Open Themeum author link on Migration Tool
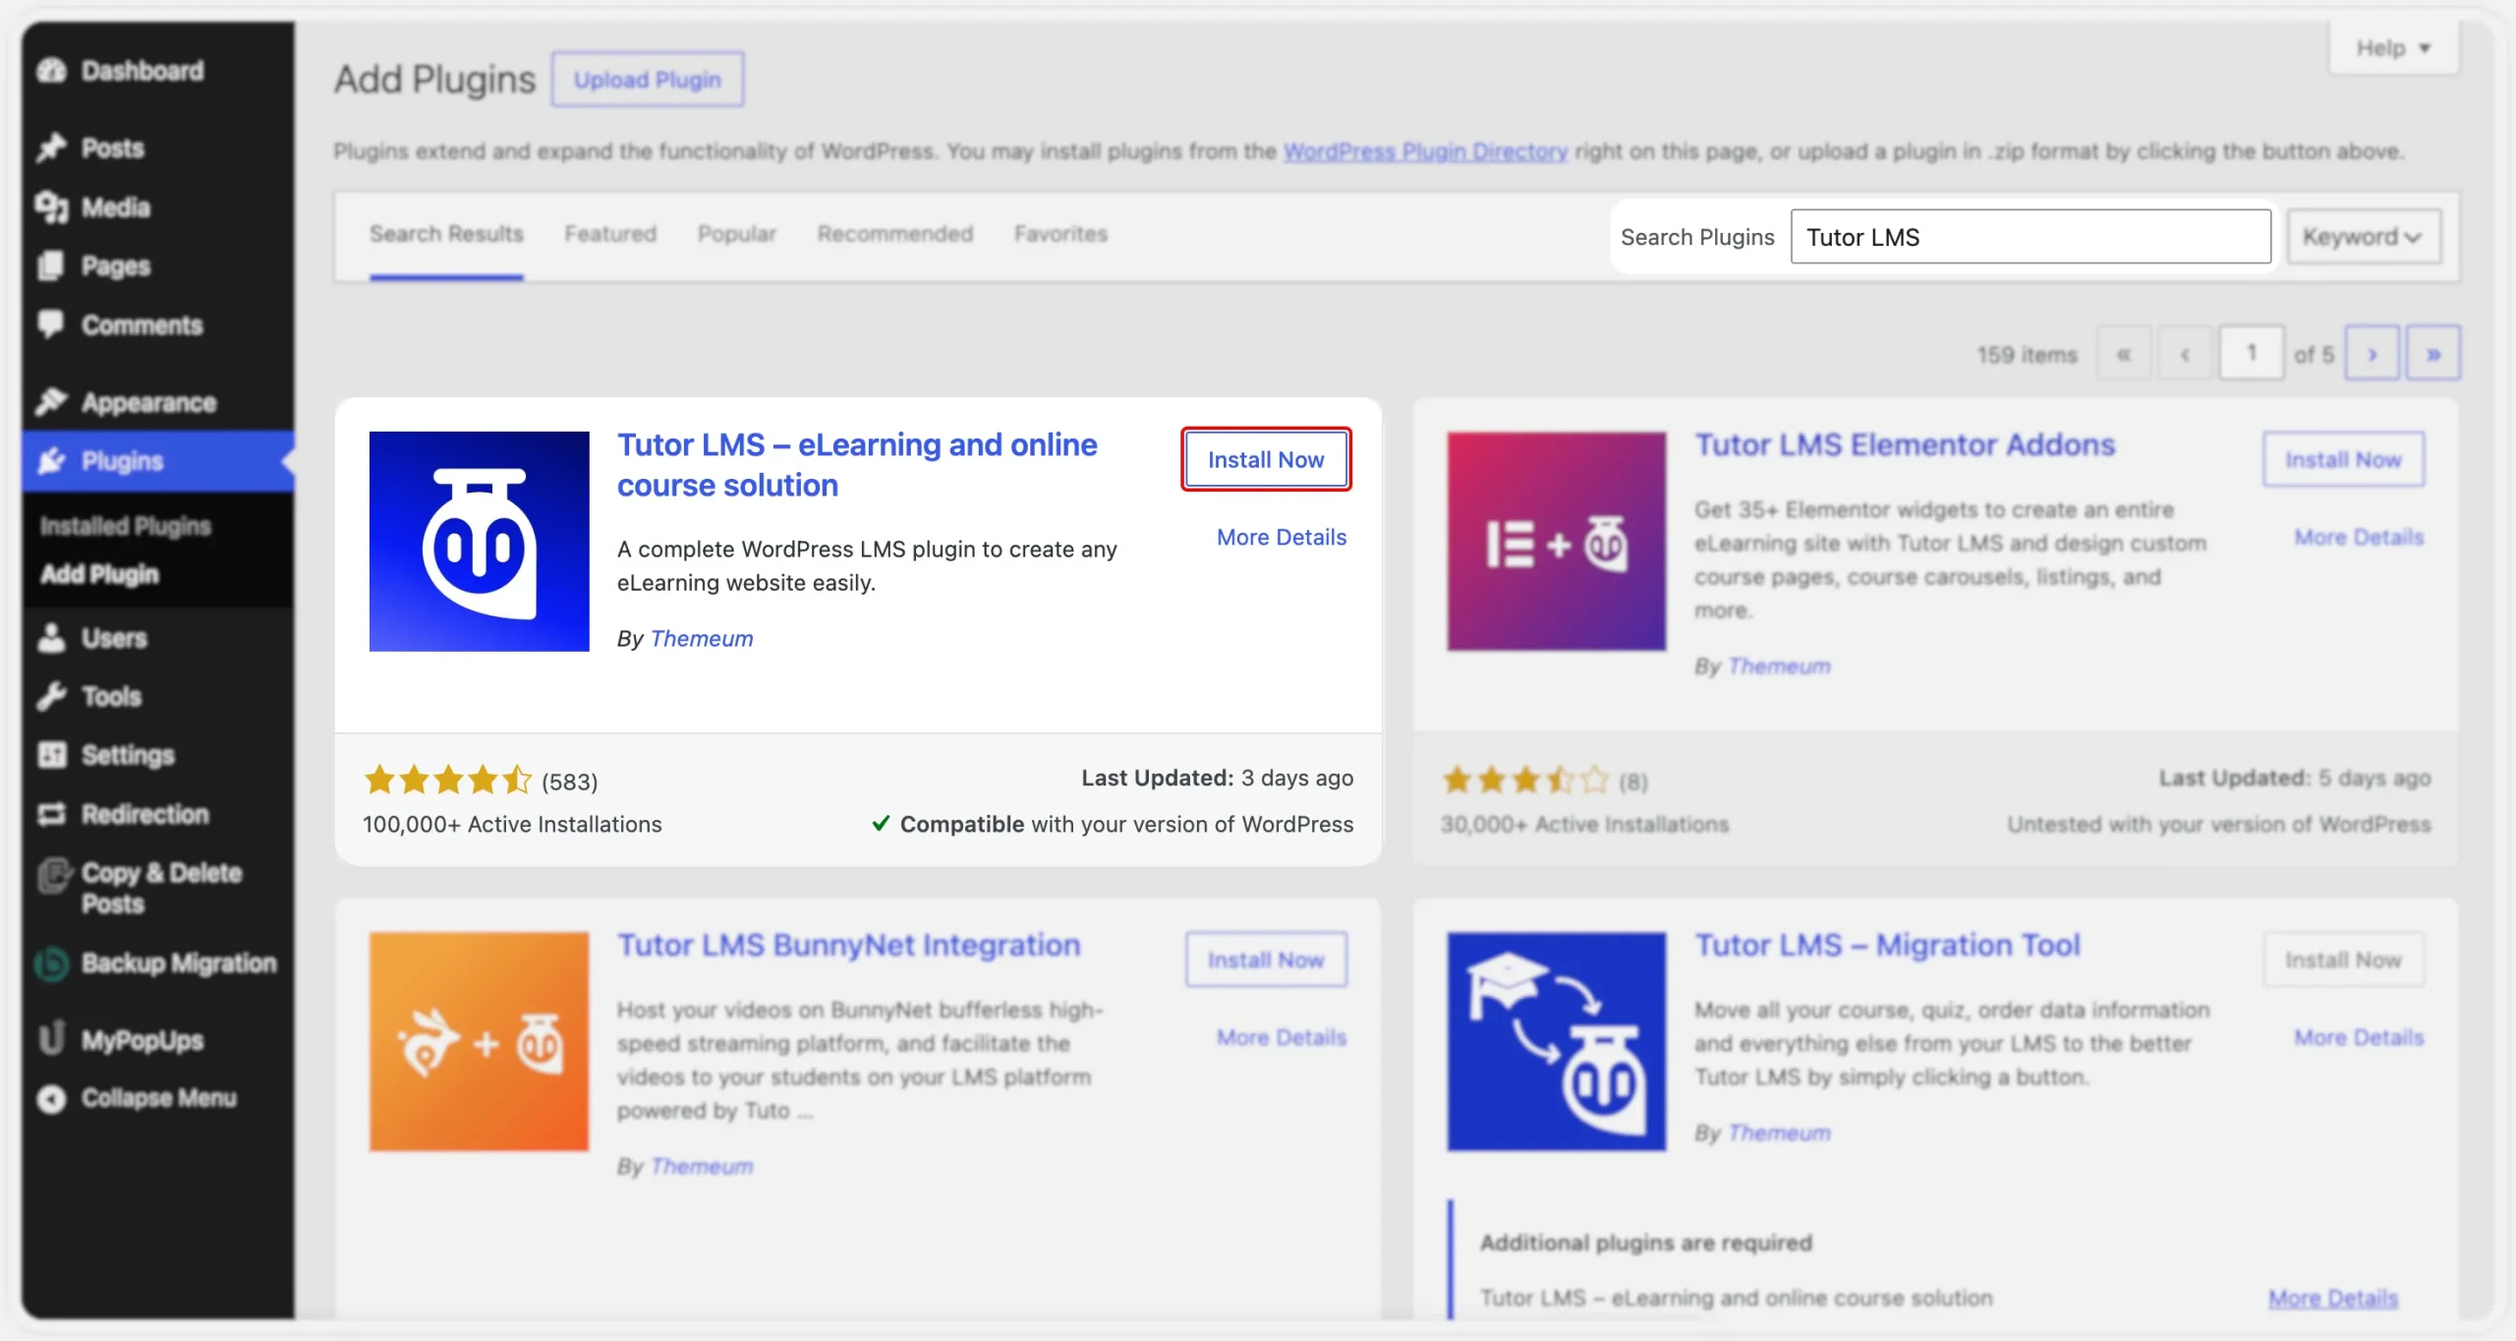Viewport: 2516px width, 1341px height. coord(1779,1133)
